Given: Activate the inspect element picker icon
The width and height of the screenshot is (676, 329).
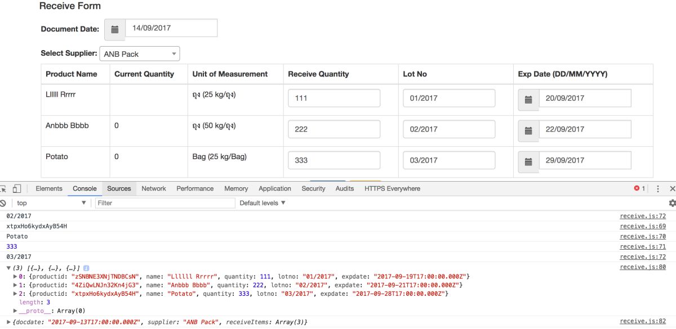Looking at the screenshot, I should point(4,188).
